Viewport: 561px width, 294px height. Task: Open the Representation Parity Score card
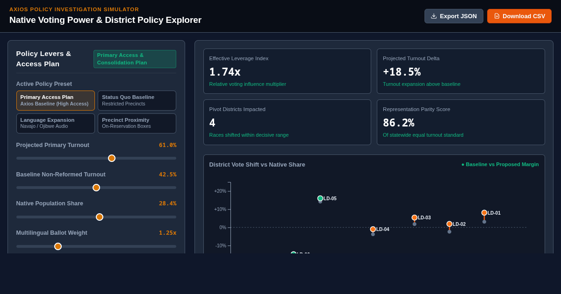pos(461,122)
